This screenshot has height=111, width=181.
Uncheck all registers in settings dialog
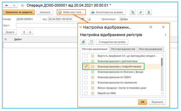coord(91,42)
